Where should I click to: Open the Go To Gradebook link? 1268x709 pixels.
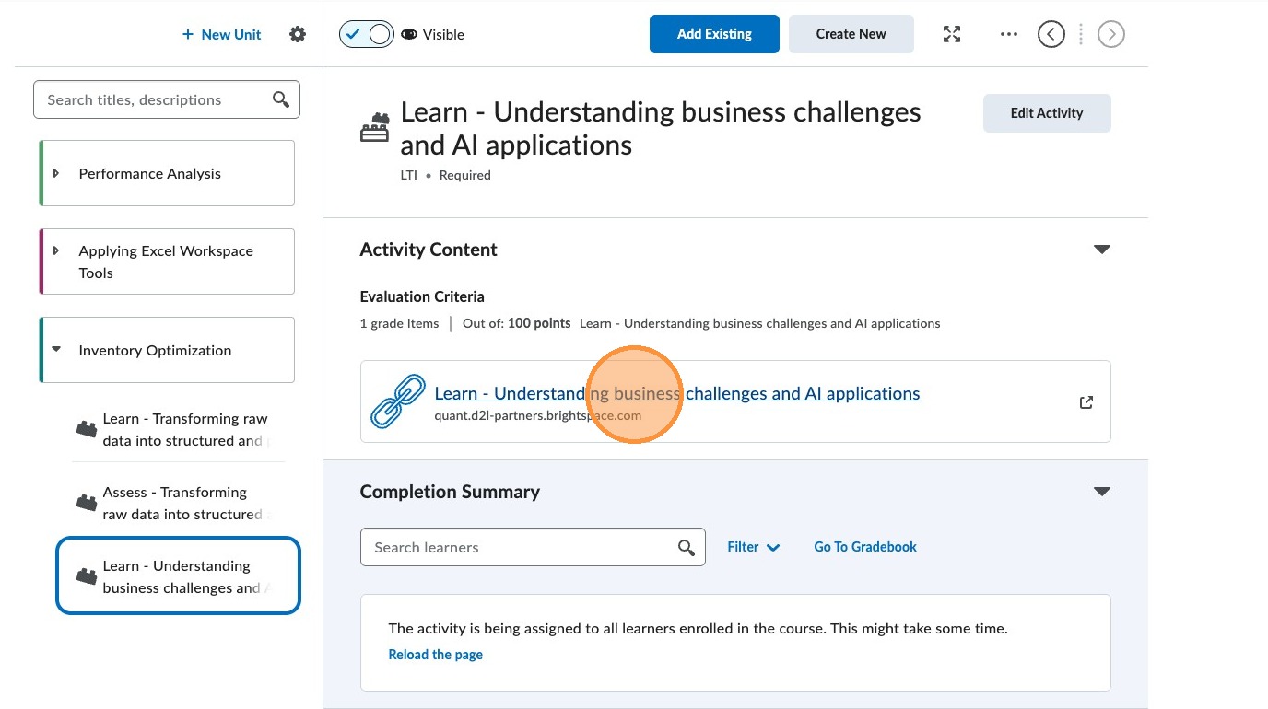coord(864,547)
